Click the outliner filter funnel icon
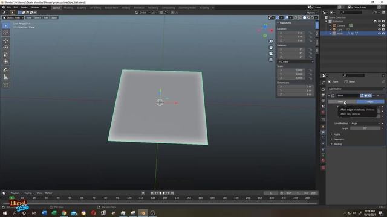This screenshot has width=387, height=217. pyautogui.click(x=376, y=12)
